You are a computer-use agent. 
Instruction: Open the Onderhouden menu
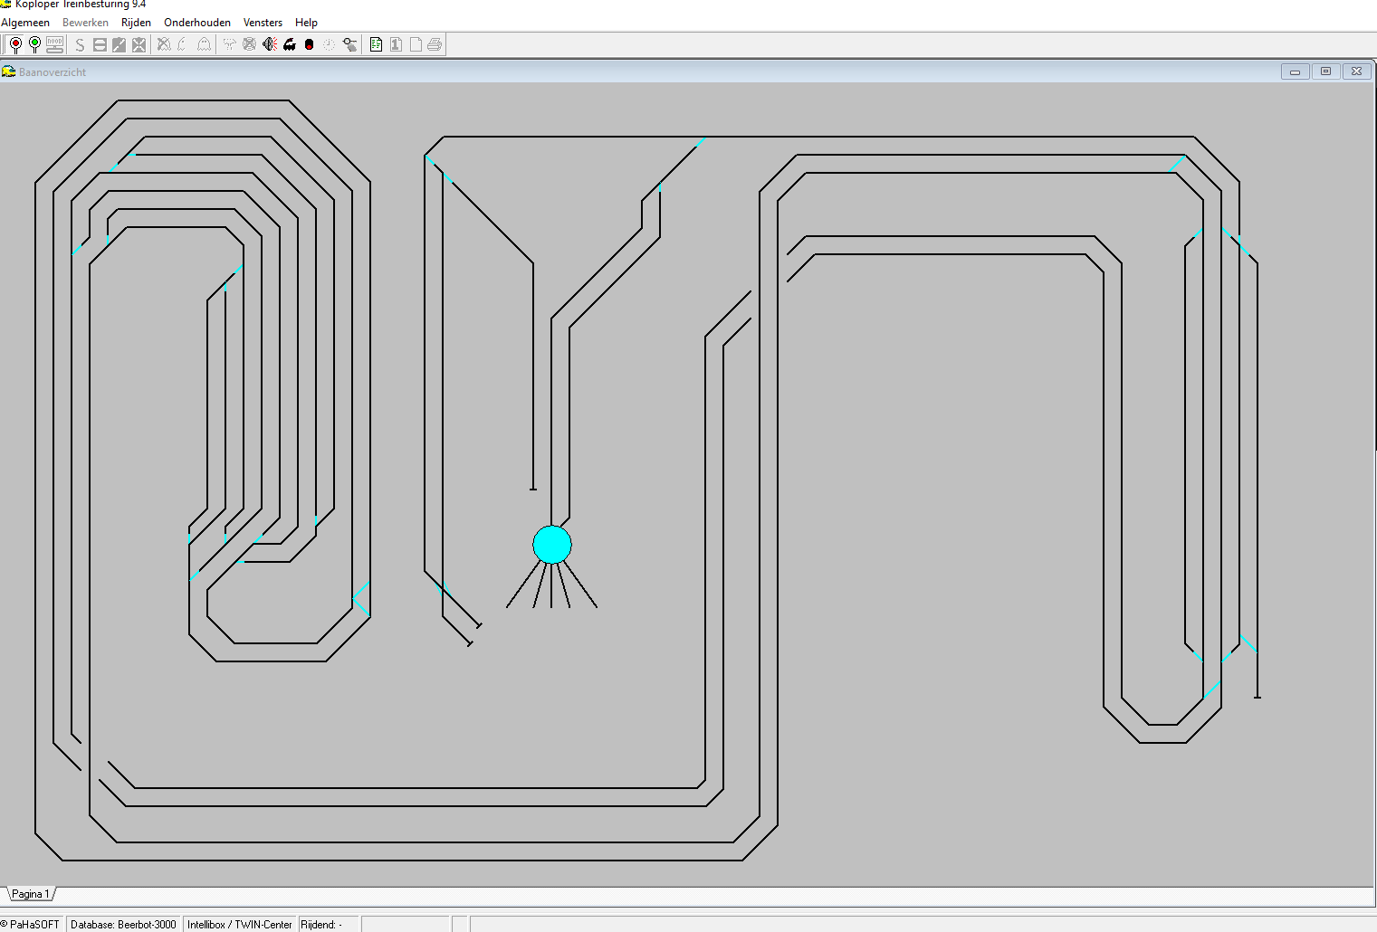pos(197,23)
